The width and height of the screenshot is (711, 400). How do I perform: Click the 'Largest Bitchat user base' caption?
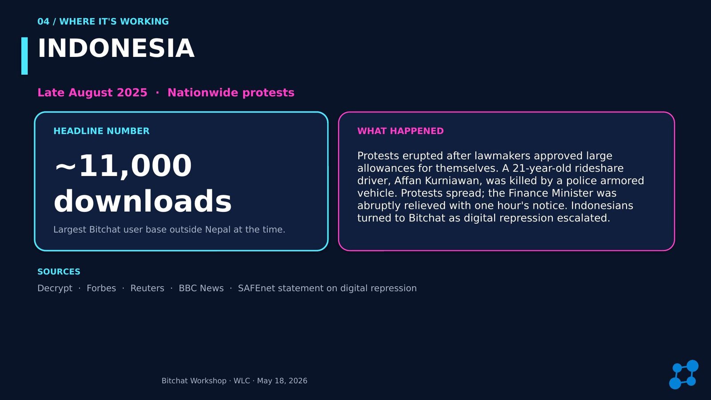click(169, 229)
